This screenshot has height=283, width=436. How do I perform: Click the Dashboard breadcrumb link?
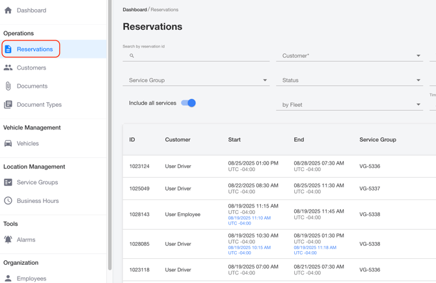(x=135, y=10)
